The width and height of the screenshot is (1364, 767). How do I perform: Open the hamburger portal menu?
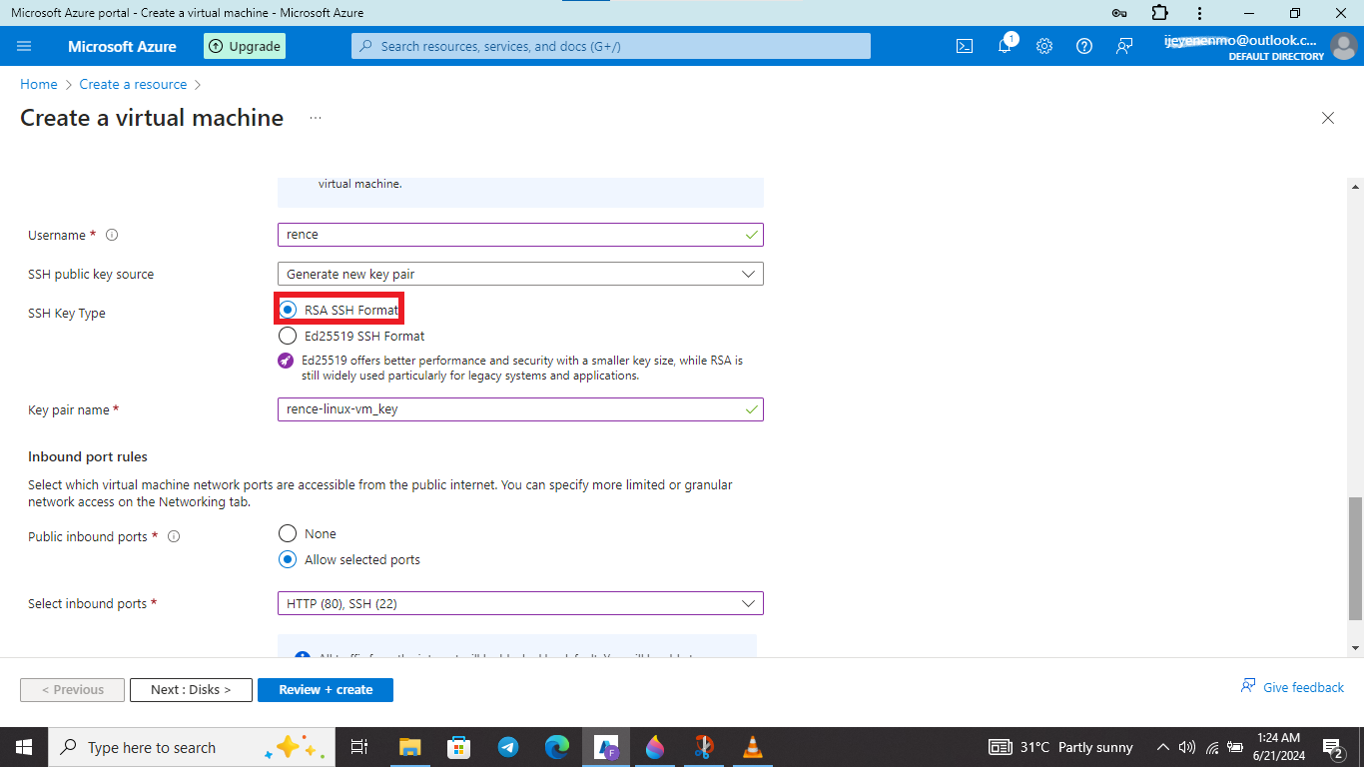[25, 46]
